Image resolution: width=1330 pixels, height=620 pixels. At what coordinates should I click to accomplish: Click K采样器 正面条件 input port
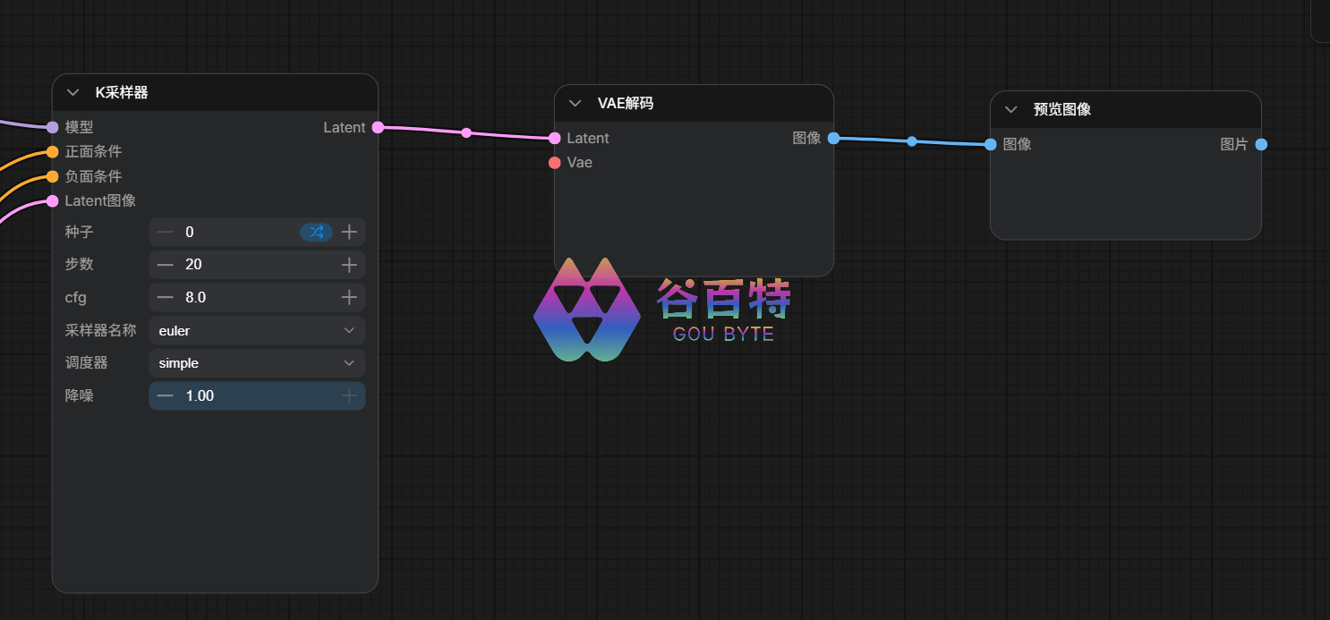point(52,151)
